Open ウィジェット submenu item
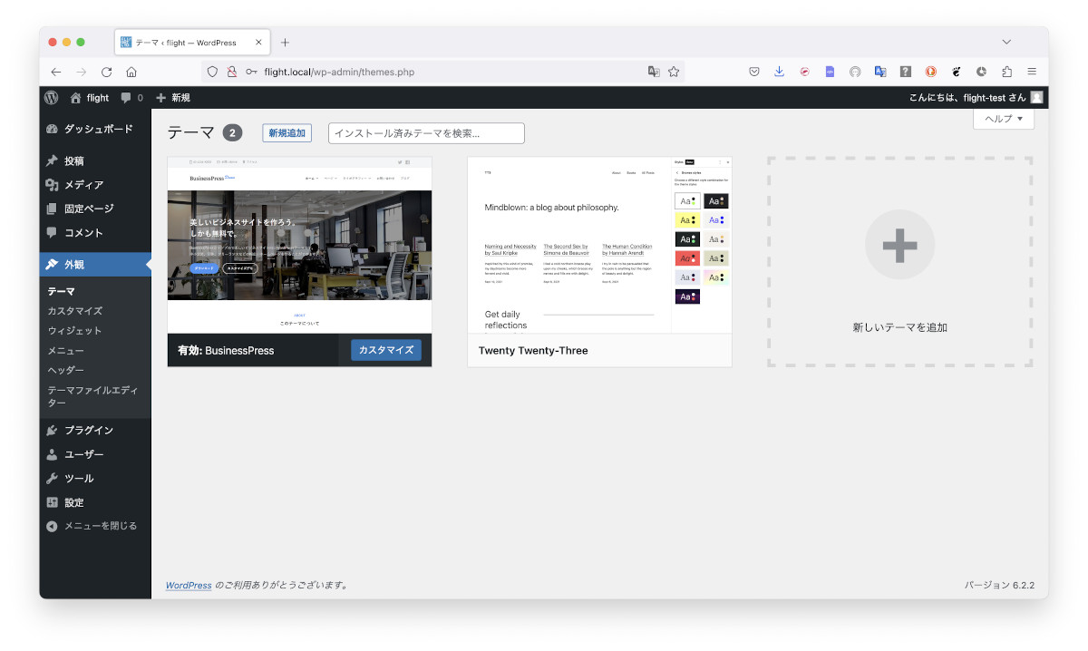The height and width of the screenshot is (651, 1088). (74, 331)
